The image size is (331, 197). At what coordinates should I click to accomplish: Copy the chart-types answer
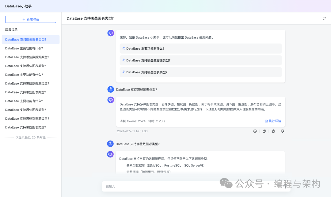264,131
